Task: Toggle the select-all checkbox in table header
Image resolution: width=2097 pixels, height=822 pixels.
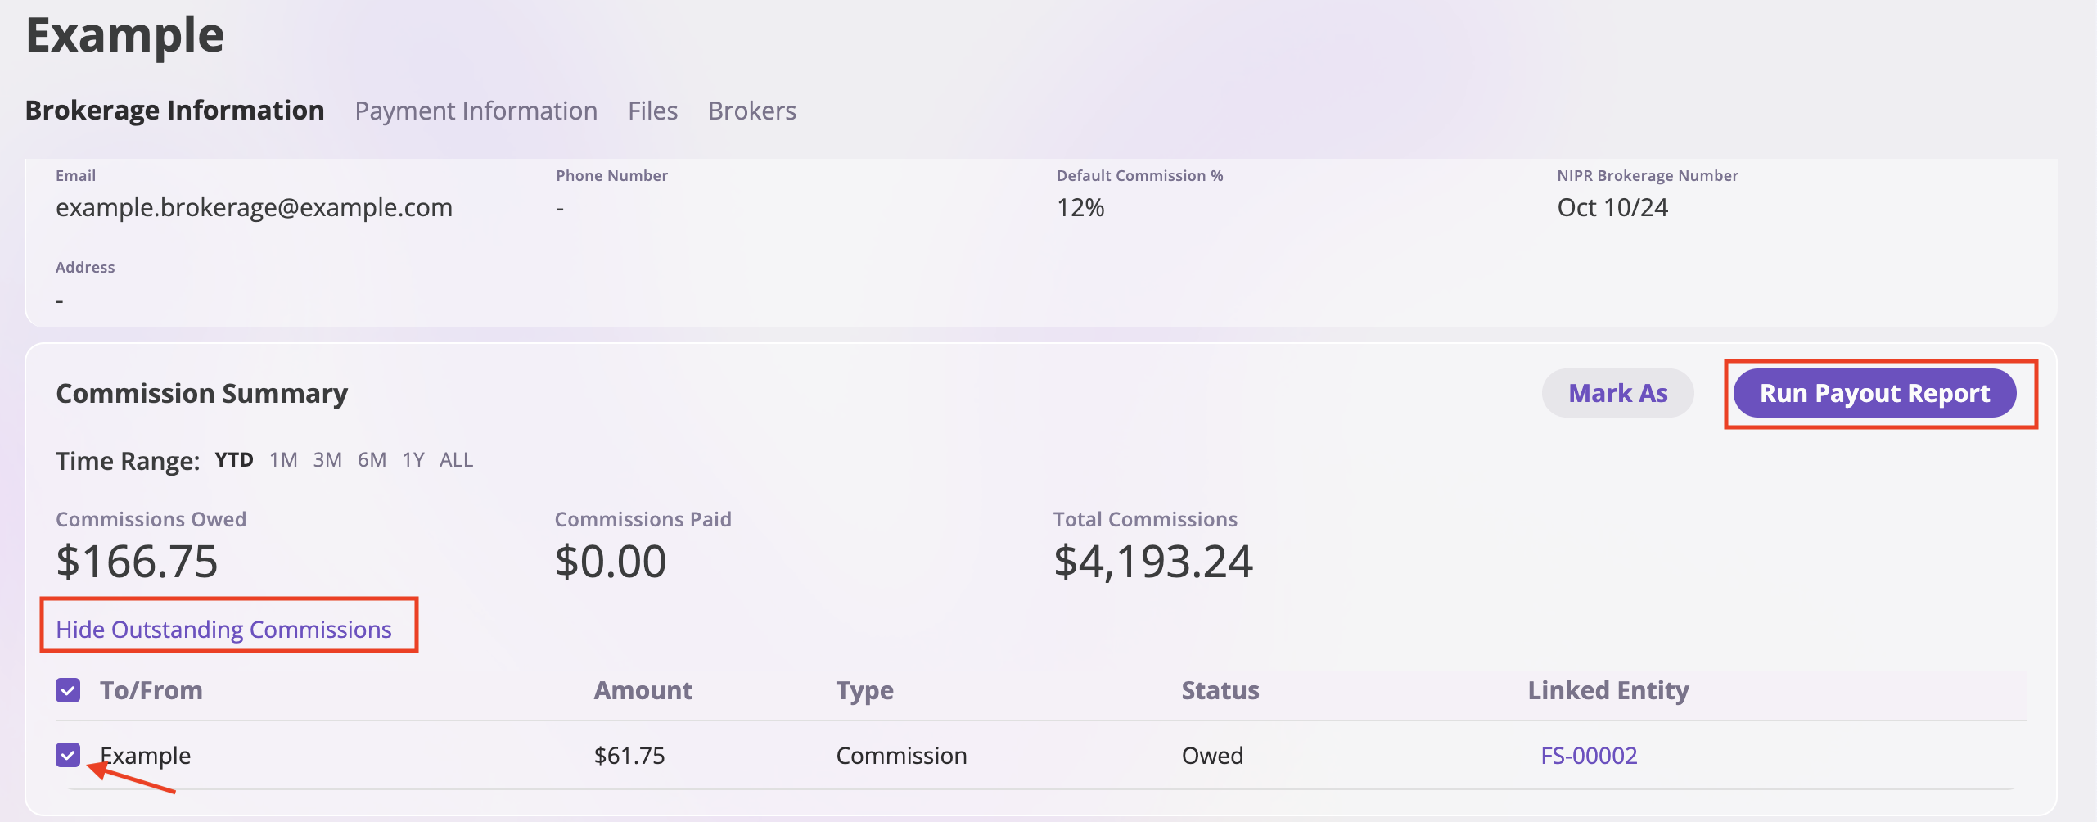Action: (68, 690)
